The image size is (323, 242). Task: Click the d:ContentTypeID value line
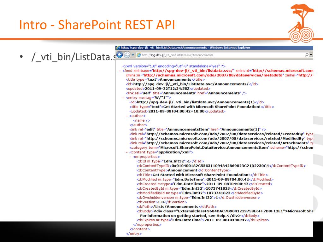(221, 166)
